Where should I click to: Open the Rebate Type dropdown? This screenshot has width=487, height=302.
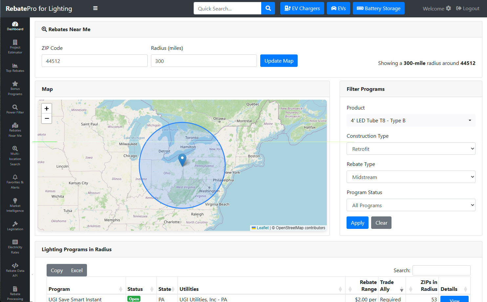point(411,177)
